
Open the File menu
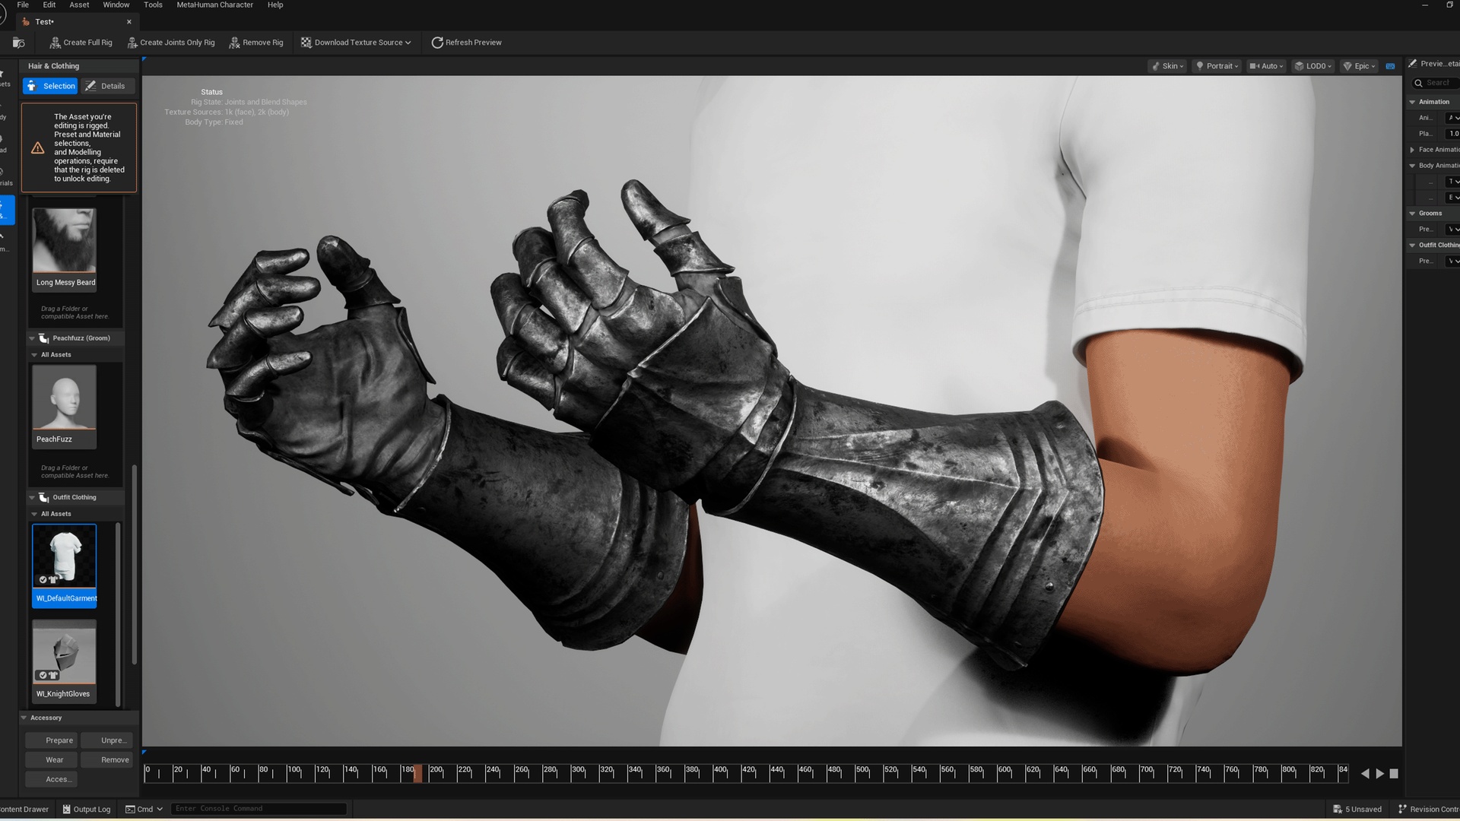[23, 5]
